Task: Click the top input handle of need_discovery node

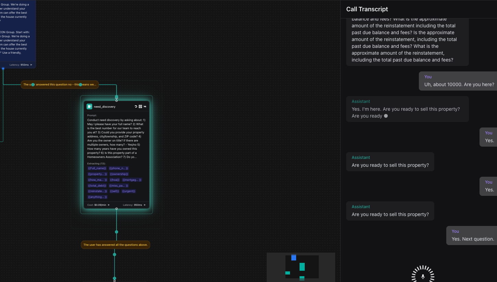Action: click(117, 100)
